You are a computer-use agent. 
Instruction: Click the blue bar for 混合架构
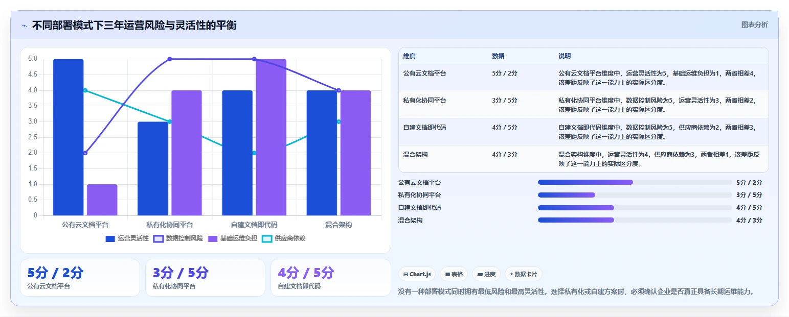pos(322,153)
